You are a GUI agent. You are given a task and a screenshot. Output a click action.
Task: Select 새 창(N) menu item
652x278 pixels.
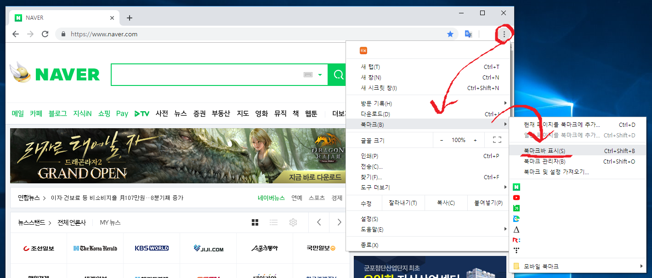[x=428, y=77]
